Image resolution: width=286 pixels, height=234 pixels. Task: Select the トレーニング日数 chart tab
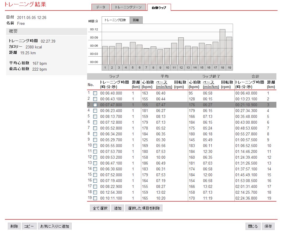click(x=115, y=20)
